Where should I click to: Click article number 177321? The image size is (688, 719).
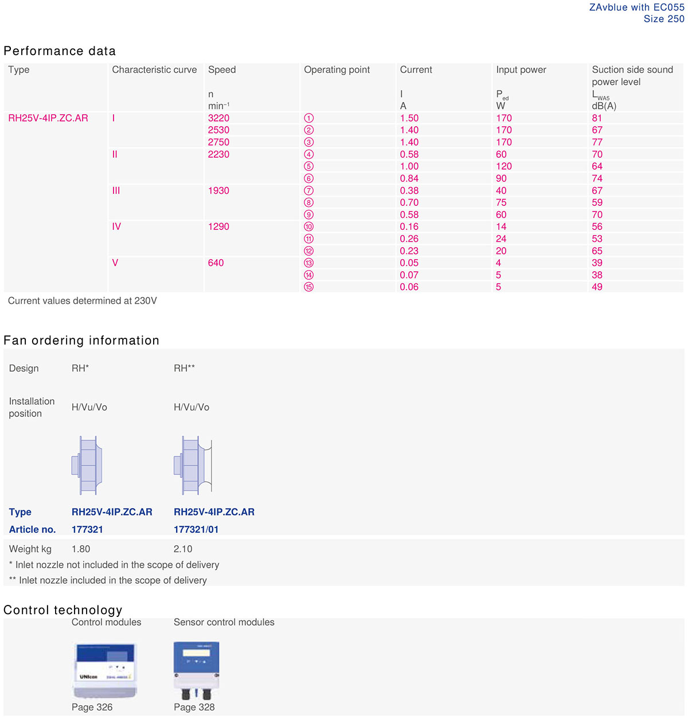point(87,529)
